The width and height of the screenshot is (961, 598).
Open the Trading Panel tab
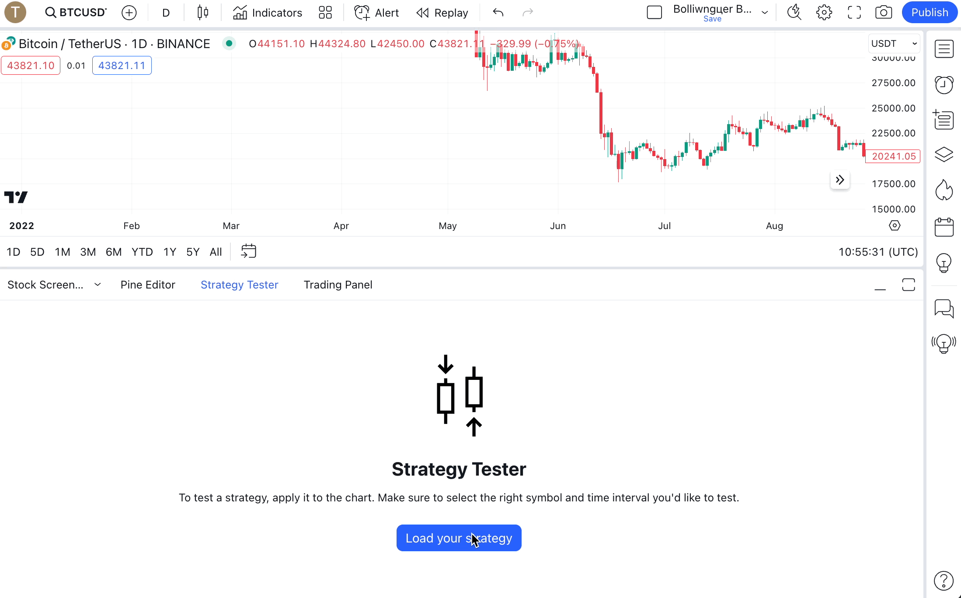pyautogui.click(x=338, y=285)
